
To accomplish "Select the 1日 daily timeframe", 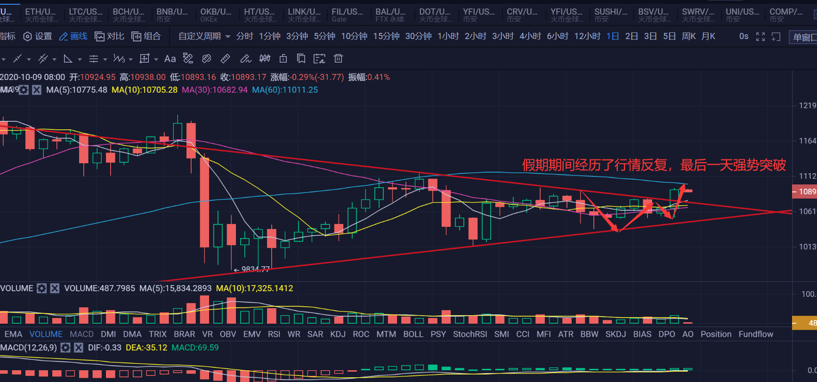I will coord(613,36).
